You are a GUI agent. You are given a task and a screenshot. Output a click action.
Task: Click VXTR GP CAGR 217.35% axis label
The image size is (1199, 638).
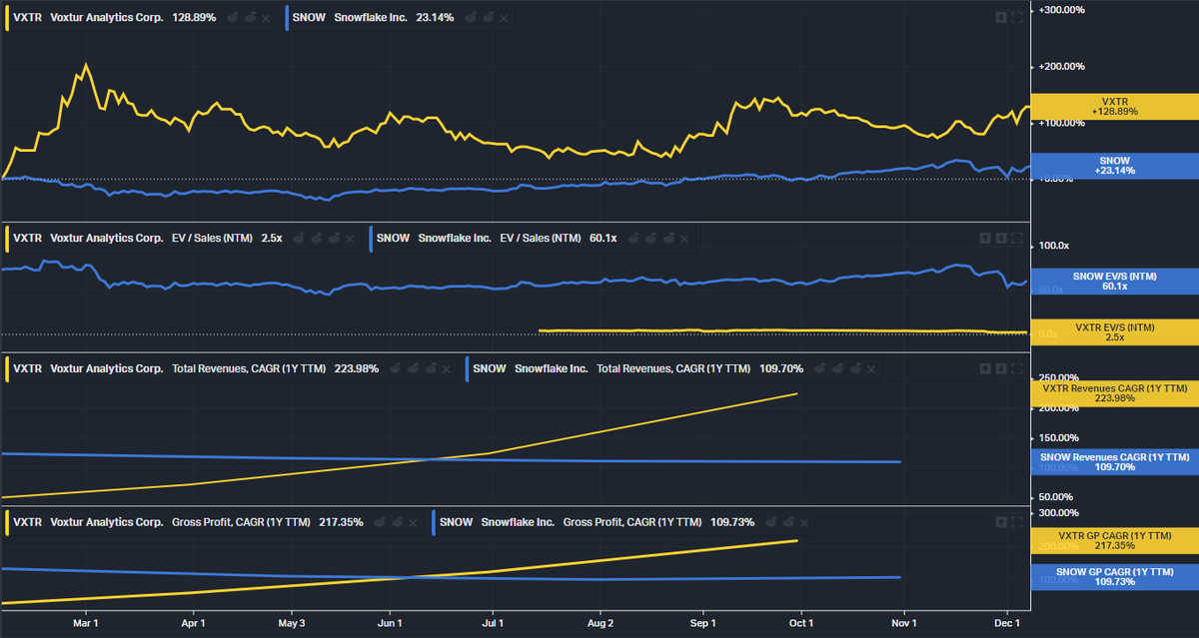(1114, 541)
